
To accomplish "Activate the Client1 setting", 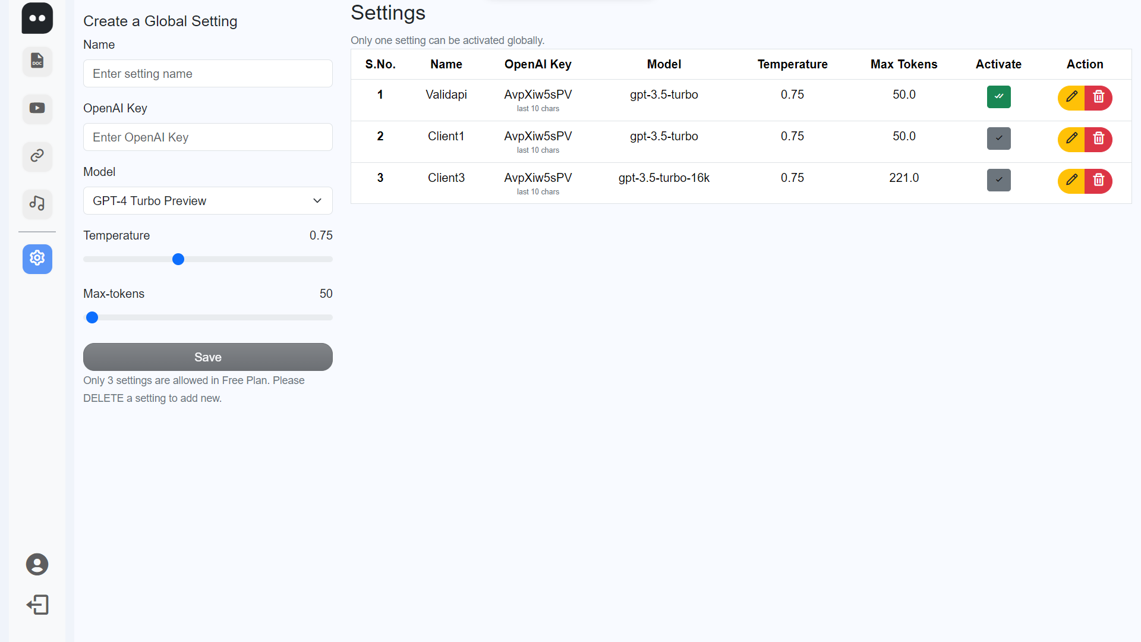I will click(998, 138).
